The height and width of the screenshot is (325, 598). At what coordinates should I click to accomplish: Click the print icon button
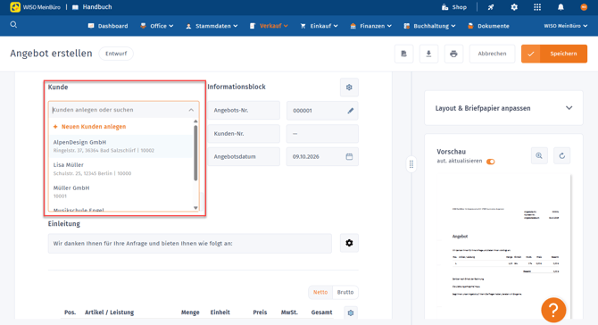453,54
